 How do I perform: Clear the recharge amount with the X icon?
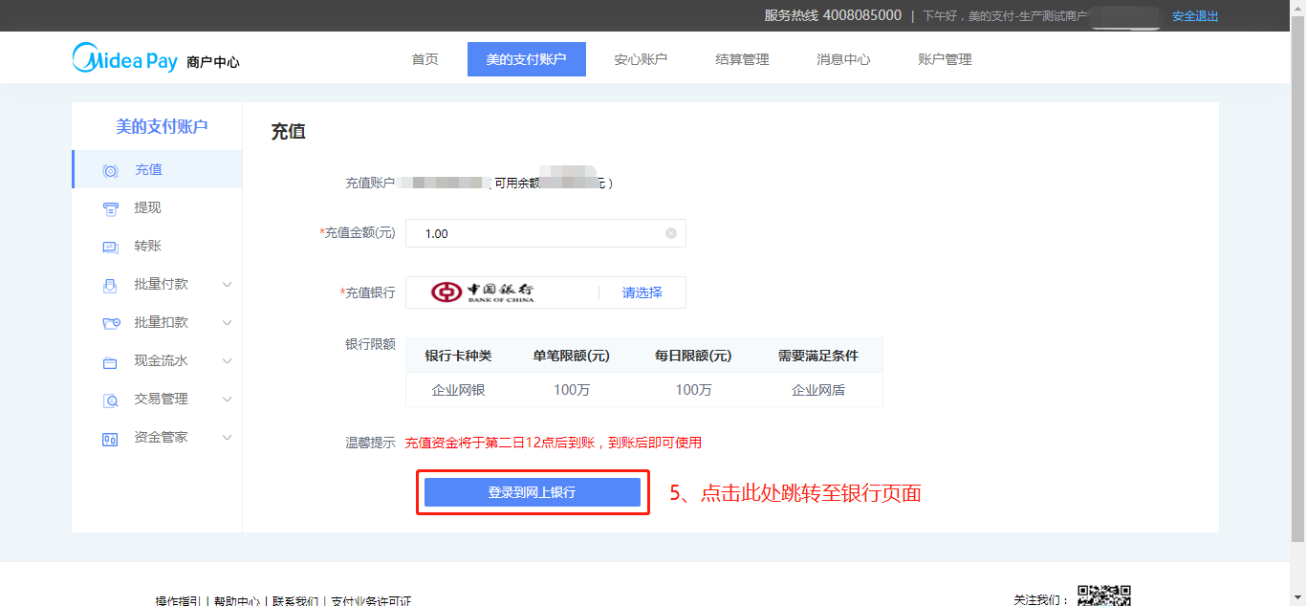670,233
